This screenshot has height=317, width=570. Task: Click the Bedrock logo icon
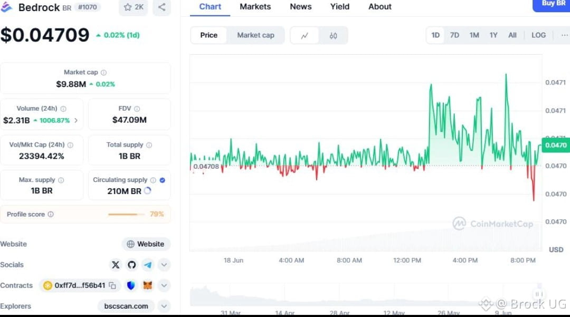(6, 7)
